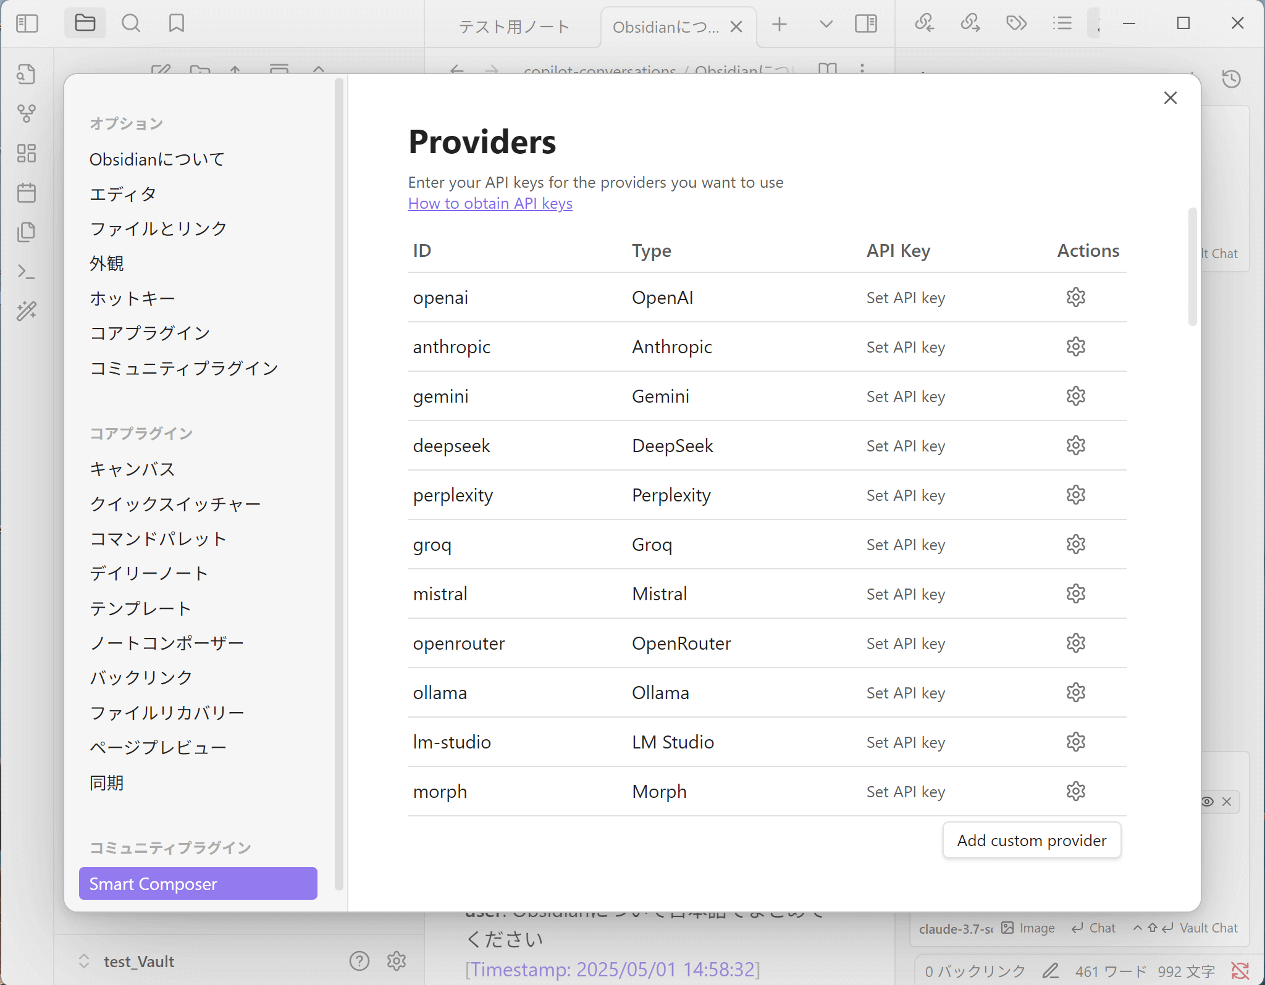The height and width of the screenshot is (985, 1265).
Task: Click settings sidebar scrollbar
Action: 338,484
